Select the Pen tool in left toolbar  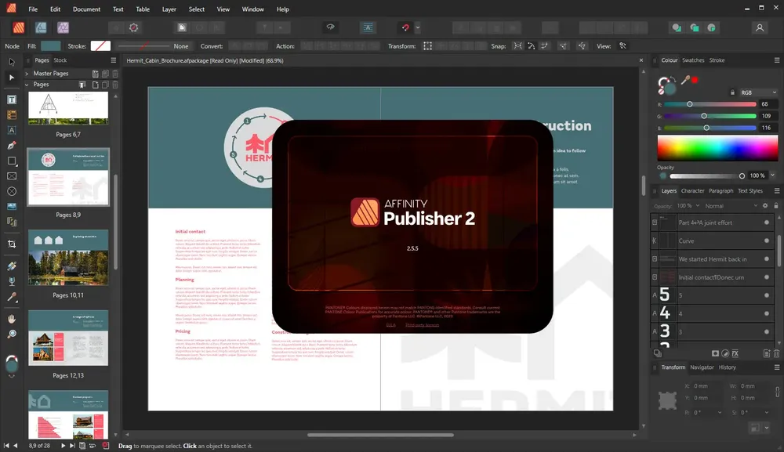[12, 146]
